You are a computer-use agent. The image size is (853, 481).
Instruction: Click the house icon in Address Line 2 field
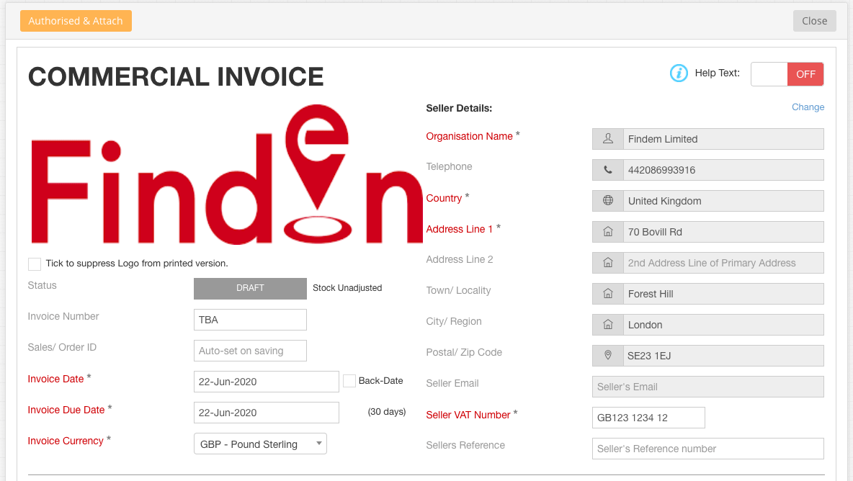[x=608, y=263]
